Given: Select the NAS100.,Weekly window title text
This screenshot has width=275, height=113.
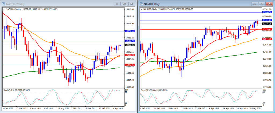Looking at the screenshot, I should pos(15,4).
